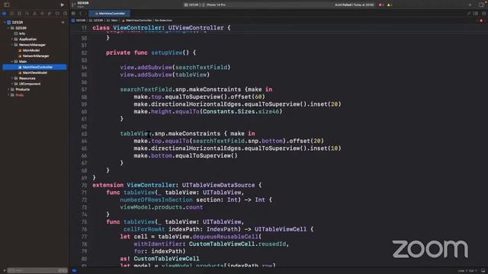This screenshot has width=488, height=274.
Task: Toggle the inspector panel on right
Action: coord(482,5)
